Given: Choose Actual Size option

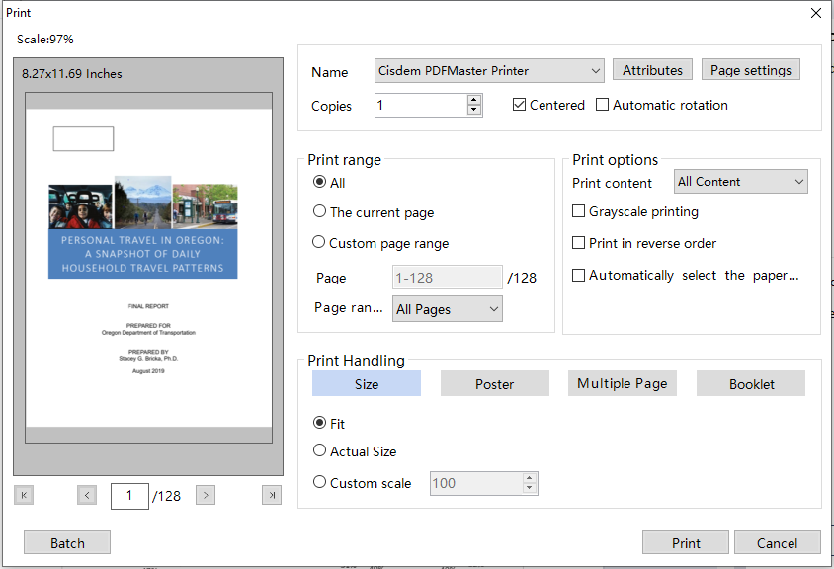Looking at the screenshot, I should click(x=355, y=450).
